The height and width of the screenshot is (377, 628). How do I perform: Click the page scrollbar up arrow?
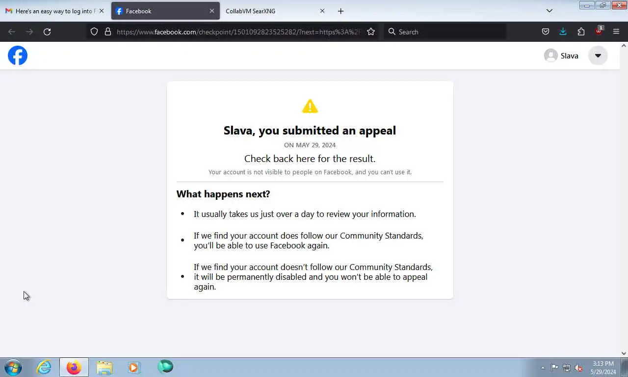[x=624, y=46]
